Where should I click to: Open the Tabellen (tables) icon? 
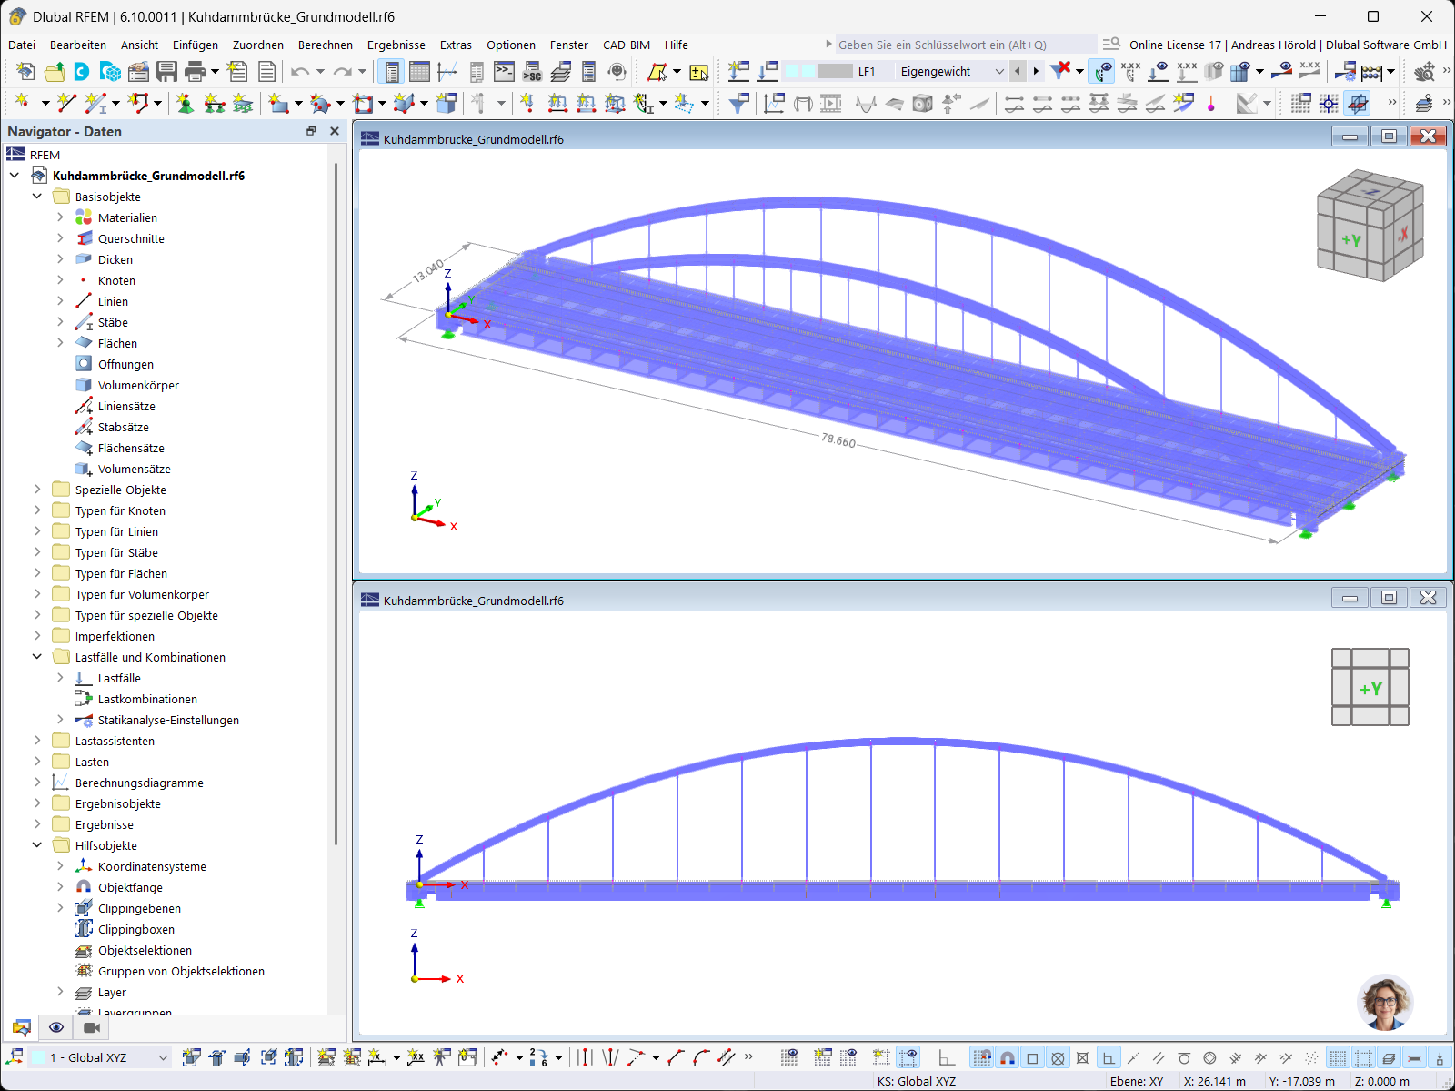click(x=419, y=71)
